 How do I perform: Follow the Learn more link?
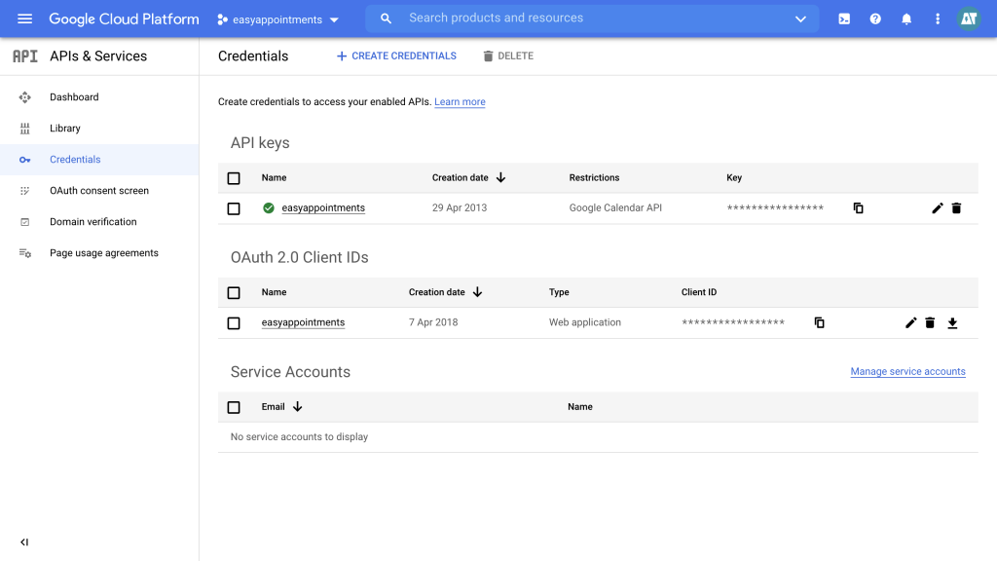[x=460, y=101]
